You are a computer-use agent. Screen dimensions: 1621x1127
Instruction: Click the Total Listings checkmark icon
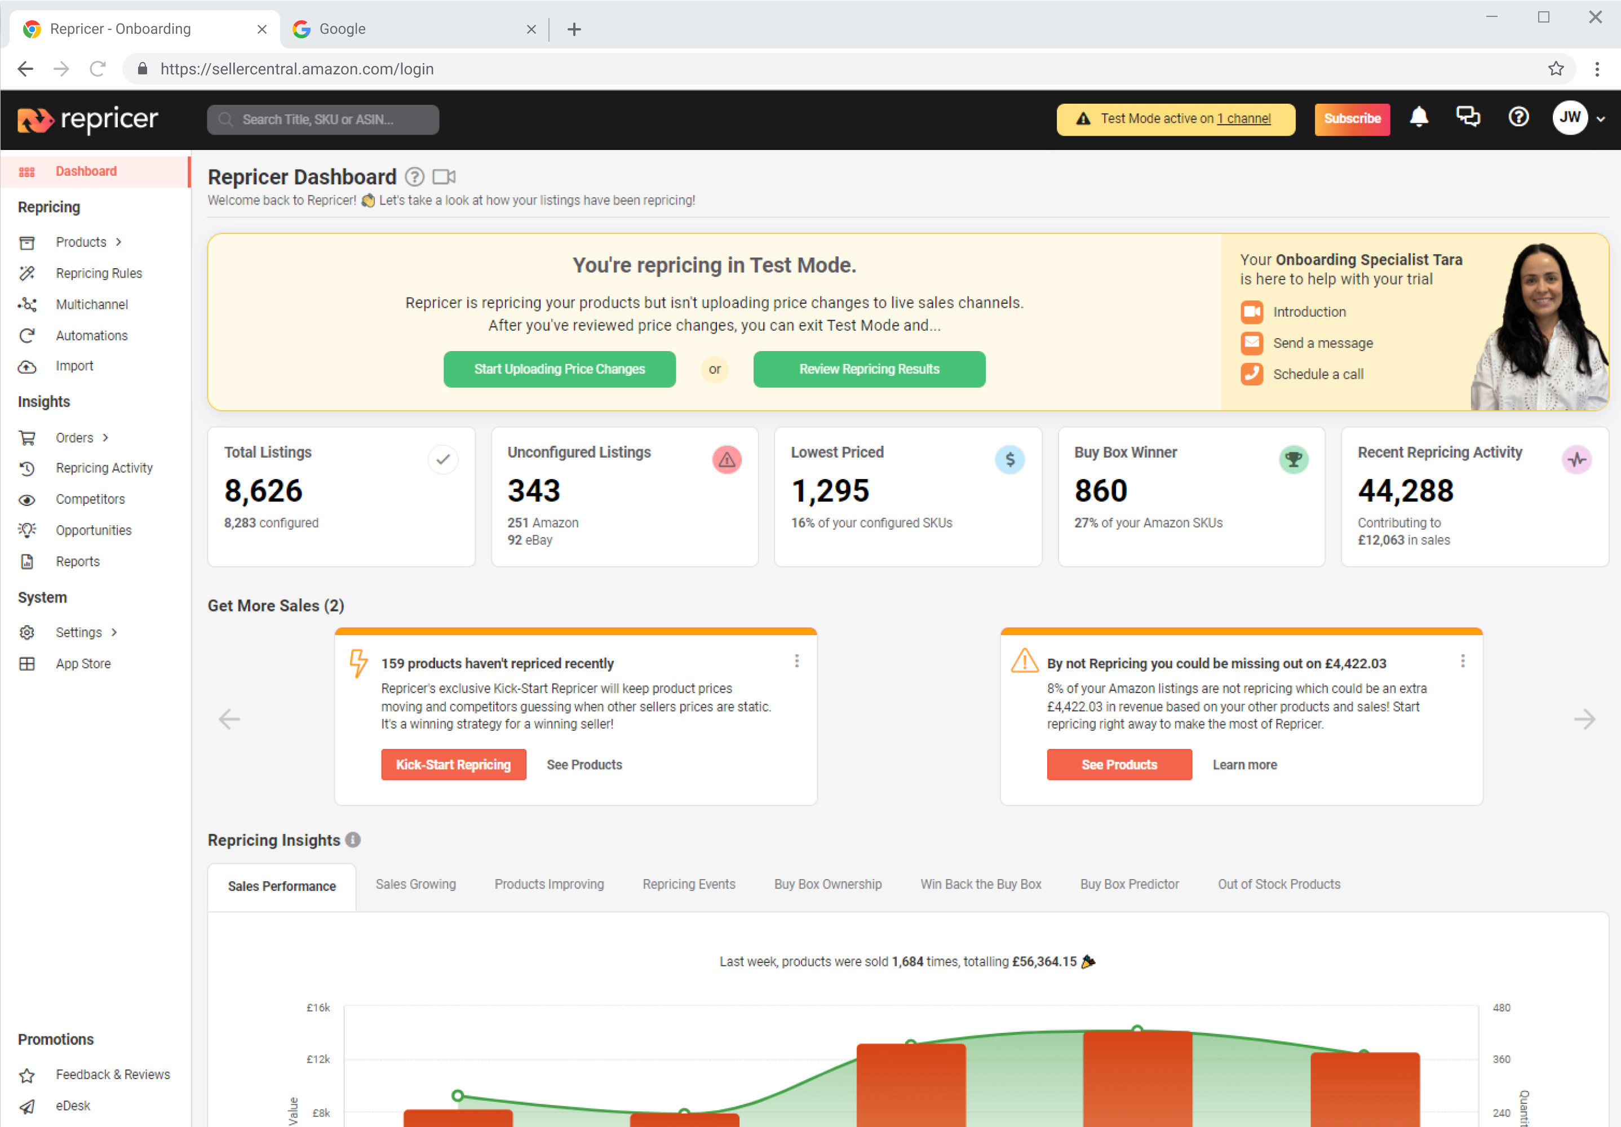tap(442, 459)
